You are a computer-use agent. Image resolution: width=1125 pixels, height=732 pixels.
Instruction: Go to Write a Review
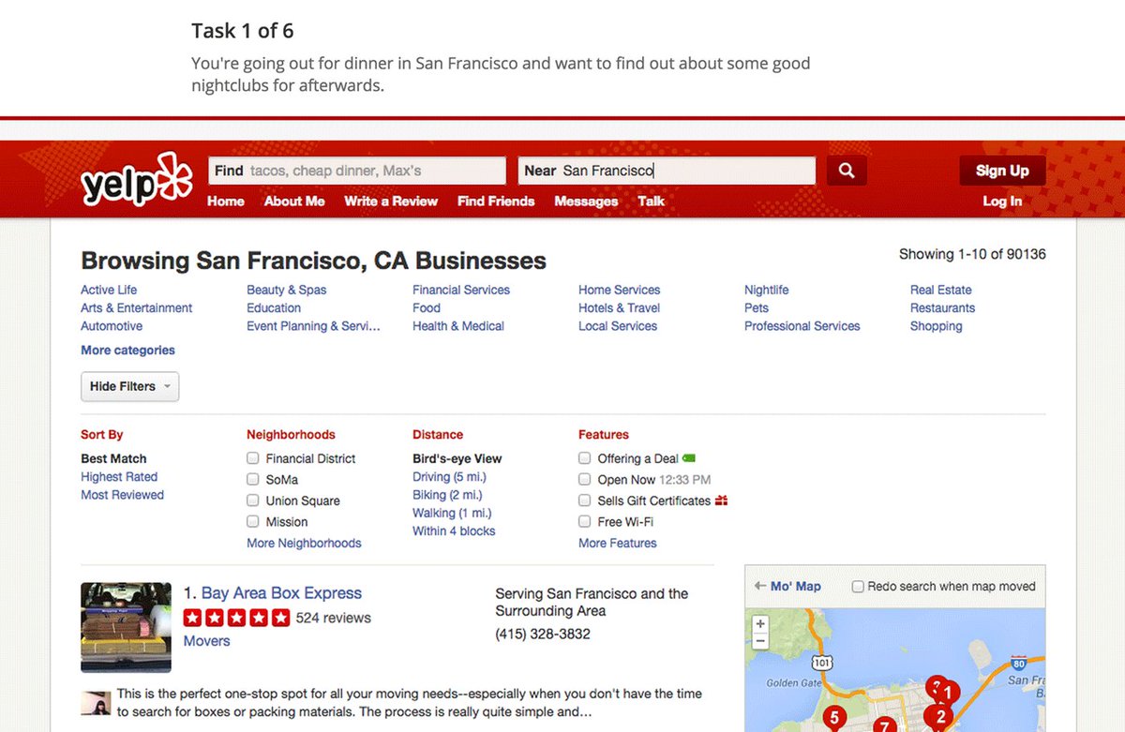(391, 201)
